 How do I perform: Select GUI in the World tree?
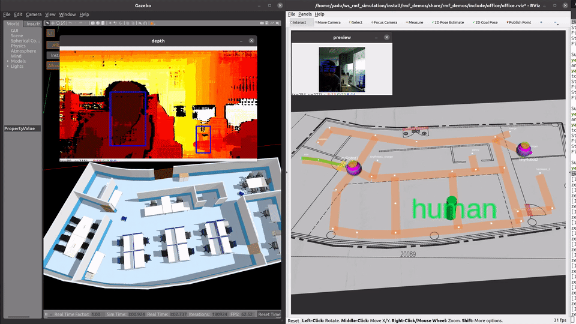tap(14, 31)
